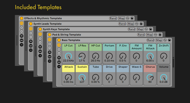Toggle Synth Keys Template device activator

pos(40,29)
